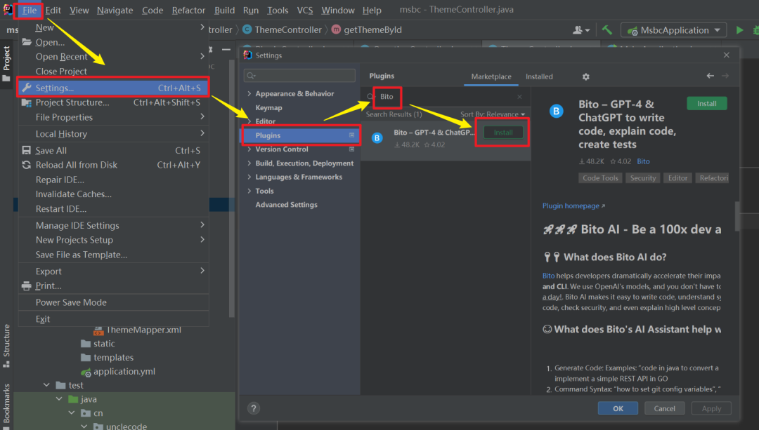Hide the Project tool window via minimize dash

pyautogui.click(x=226, y=49)
